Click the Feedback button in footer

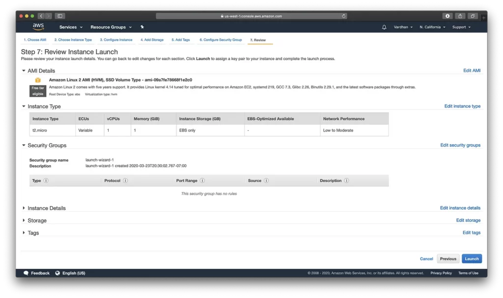pos(36,273)
